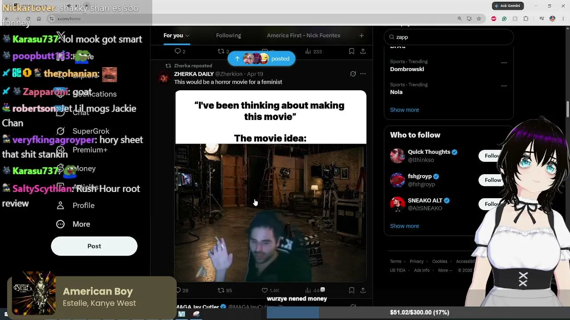
Task: Share the ZHERKA DAILY post
Action: click(363, 290)
